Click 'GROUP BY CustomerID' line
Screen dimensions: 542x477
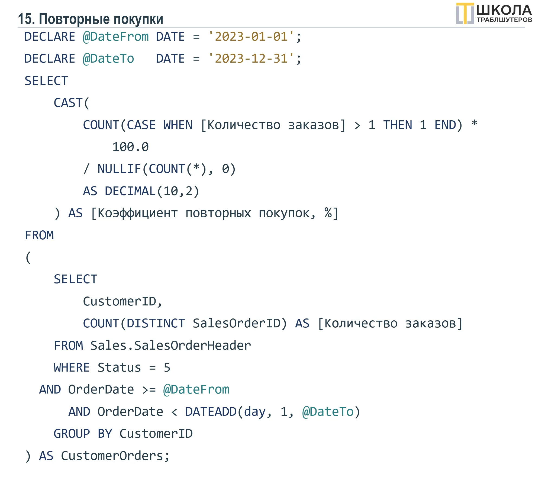tap(123, 434)
